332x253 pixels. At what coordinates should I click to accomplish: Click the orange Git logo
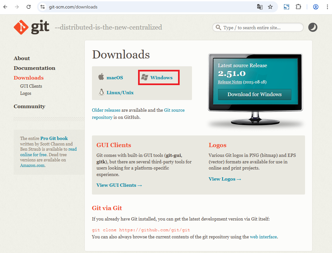click(21, 27)
